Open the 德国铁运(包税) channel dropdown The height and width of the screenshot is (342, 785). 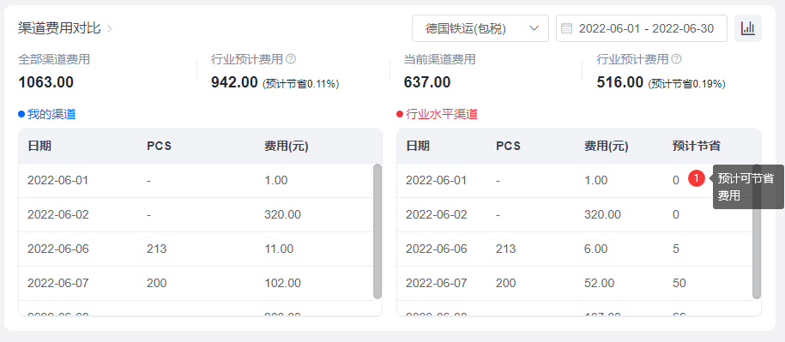[x=480, y=28]
